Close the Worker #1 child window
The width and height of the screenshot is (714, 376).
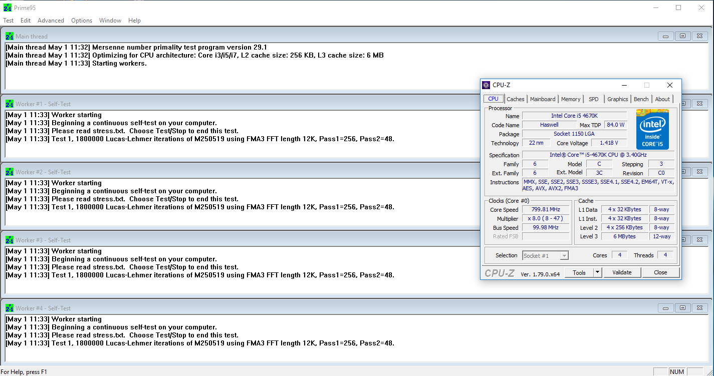[699, 104]
